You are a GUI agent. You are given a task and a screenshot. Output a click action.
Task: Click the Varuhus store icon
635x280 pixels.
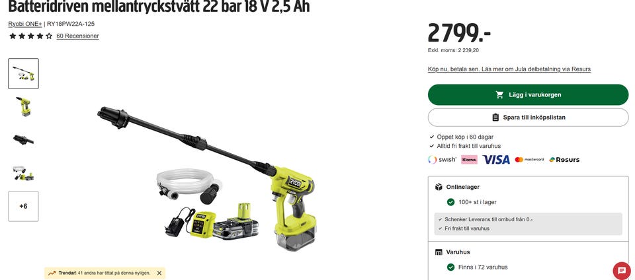(x=439, y=252)
